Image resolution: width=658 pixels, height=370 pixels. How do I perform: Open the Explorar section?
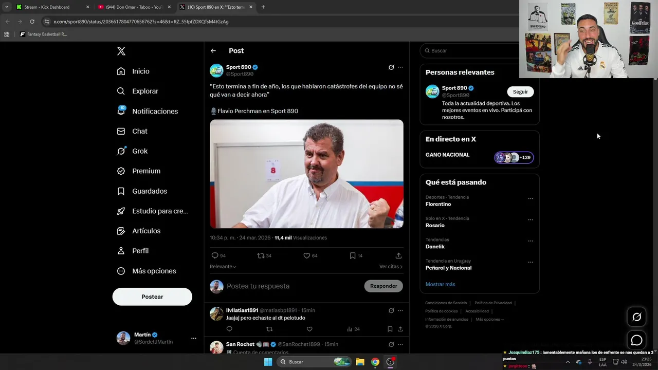pyautogui.click(x=137, y=91)
